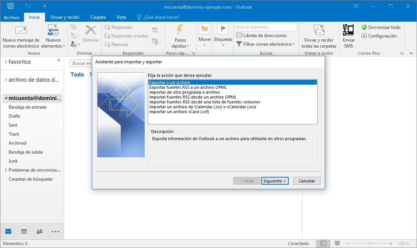This screenshot has height=248, width=417.
Task: Open Quick Access Toolbar customize dropdown
Action: coord(45,6)
